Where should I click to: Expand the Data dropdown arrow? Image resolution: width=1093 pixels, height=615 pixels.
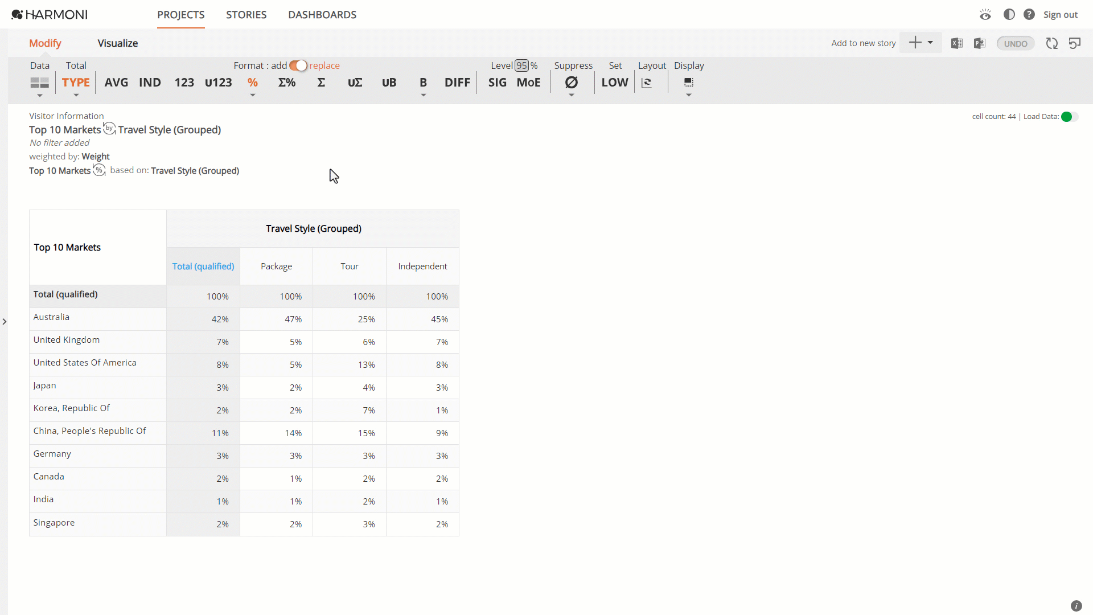40,95
